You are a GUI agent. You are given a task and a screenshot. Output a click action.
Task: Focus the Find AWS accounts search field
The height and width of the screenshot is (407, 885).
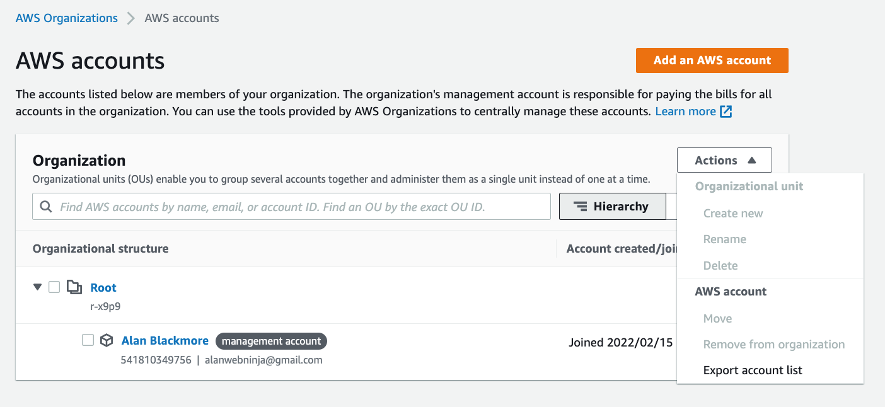(292, 207)
